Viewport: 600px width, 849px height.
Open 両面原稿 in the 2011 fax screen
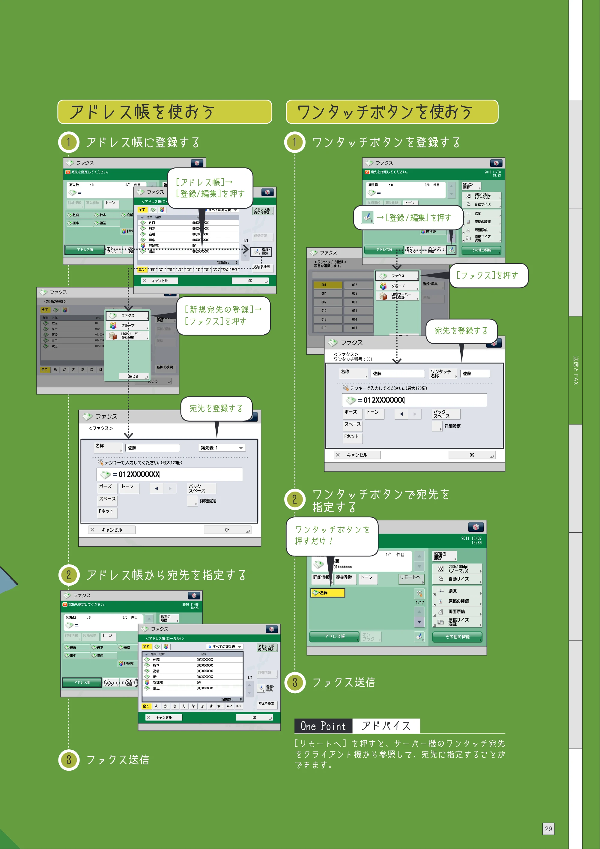pos(457,612)
